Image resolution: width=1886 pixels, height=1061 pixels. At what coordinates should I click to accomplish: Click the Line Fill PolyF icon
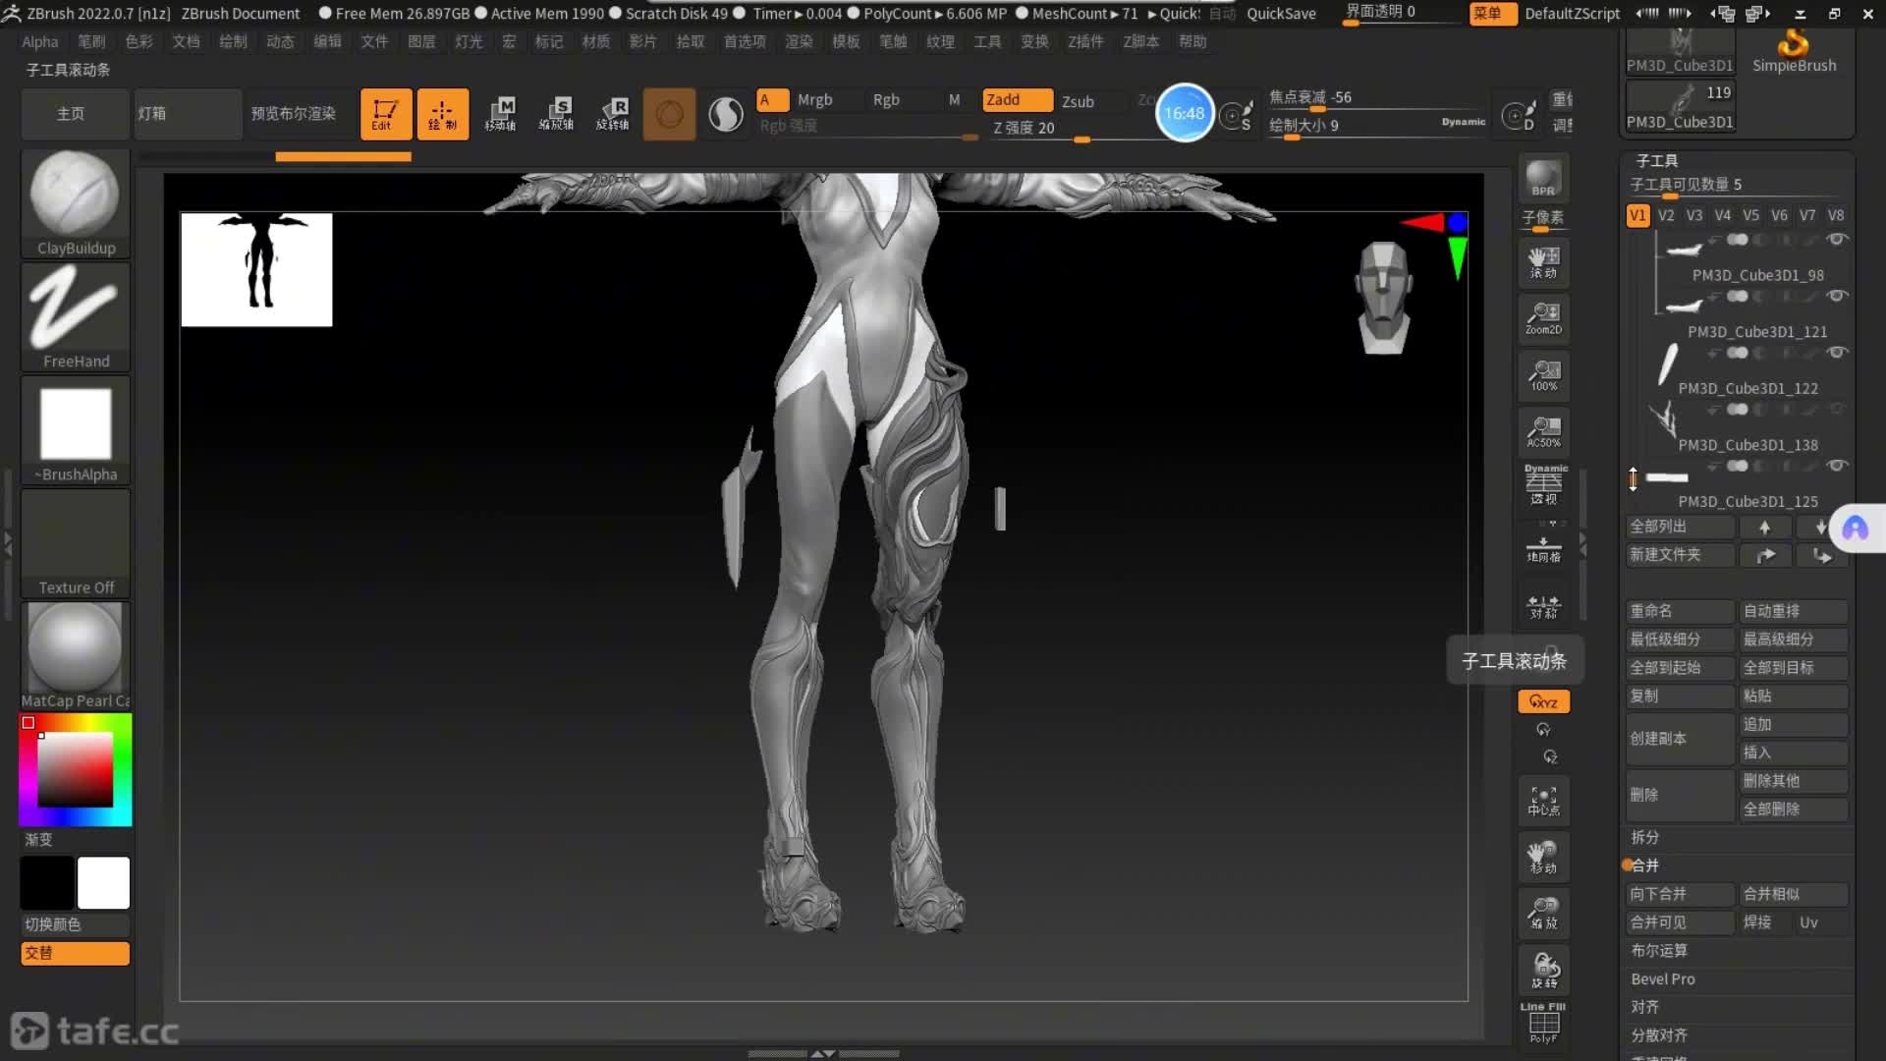click(x=1543, y=1024)
